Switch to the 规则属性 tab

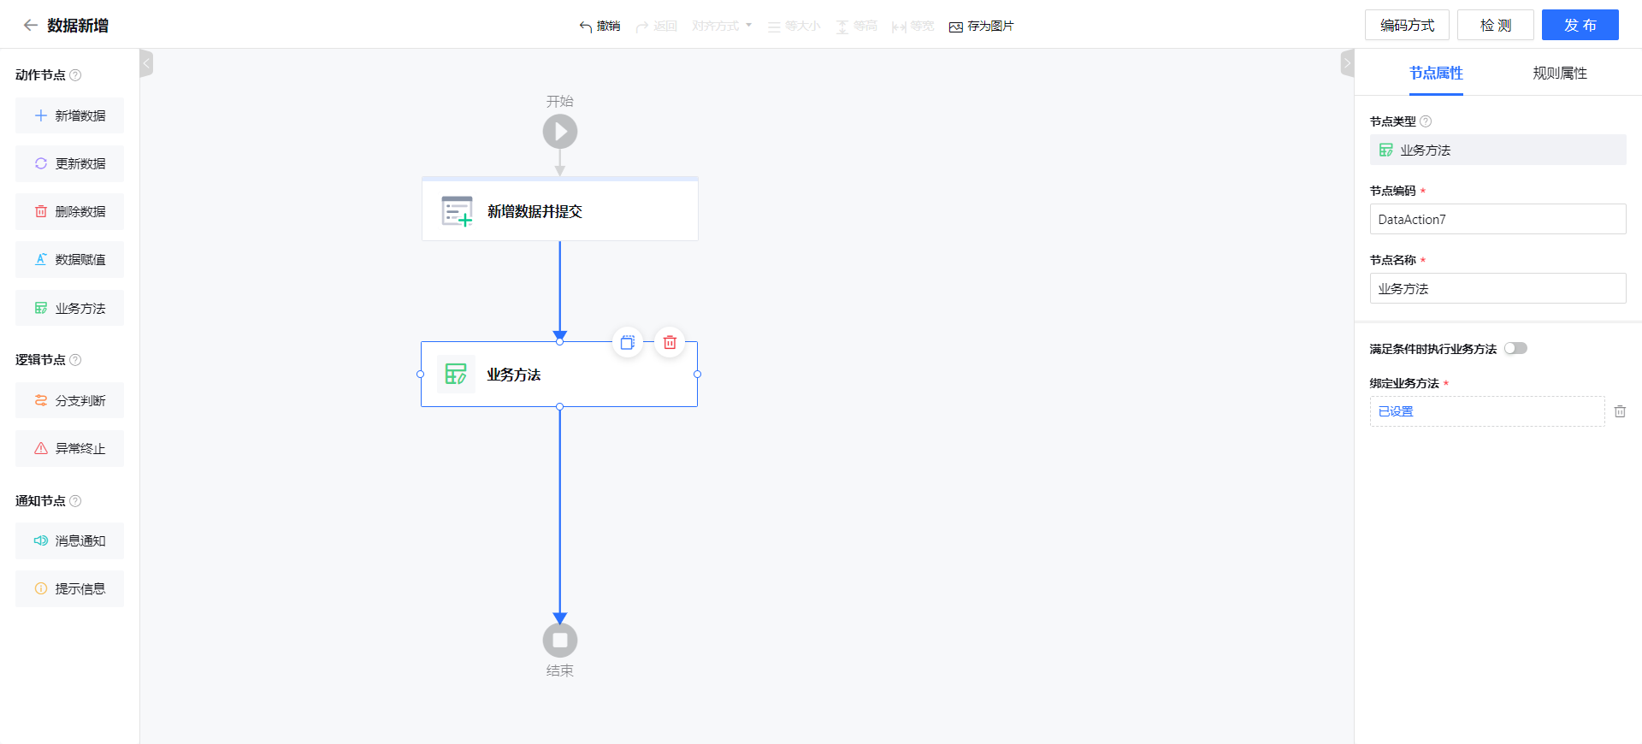(1560, 74)
